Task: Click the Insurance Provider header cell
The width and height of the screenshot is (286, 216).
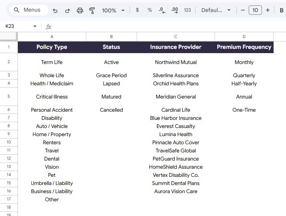Action: point(176,47)
